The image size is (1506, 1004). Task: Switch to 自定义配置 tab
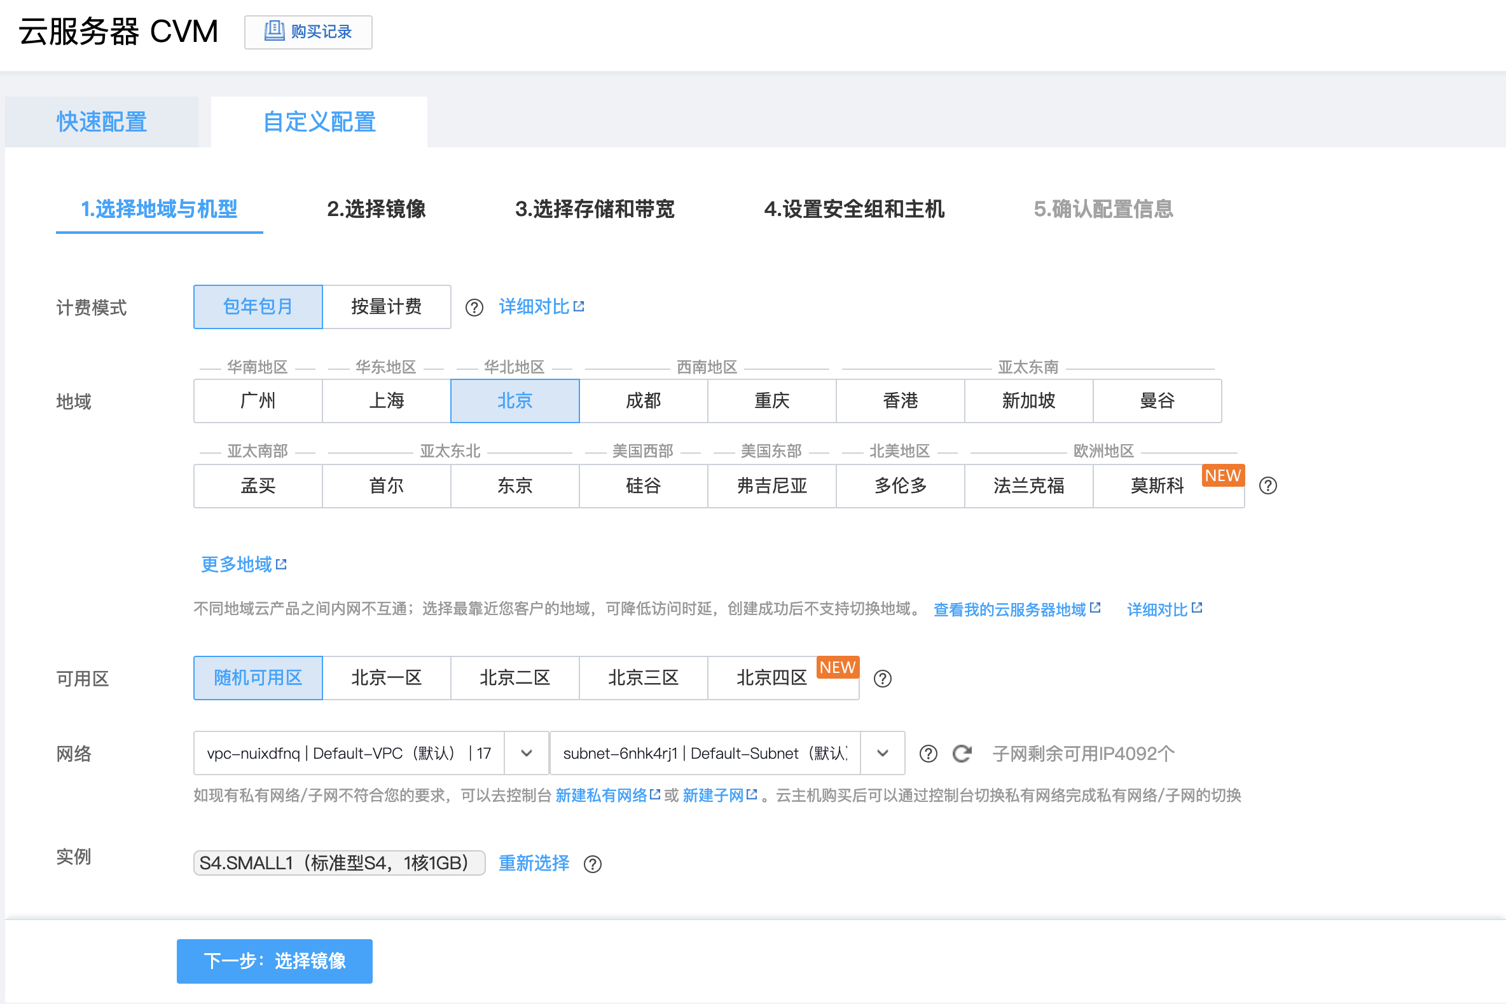tap(319, 121)
